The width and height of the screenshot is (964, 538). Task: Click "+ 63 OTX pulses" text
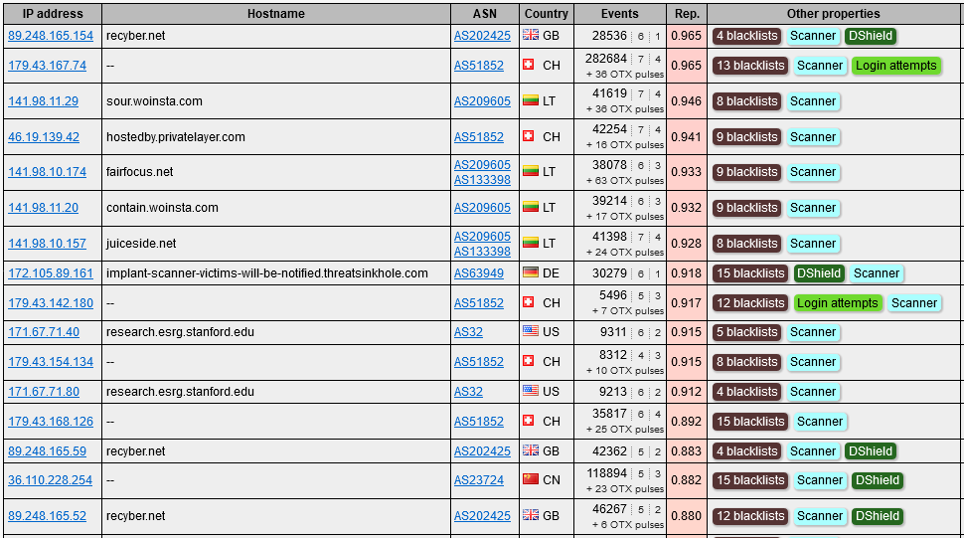[625, 180]
